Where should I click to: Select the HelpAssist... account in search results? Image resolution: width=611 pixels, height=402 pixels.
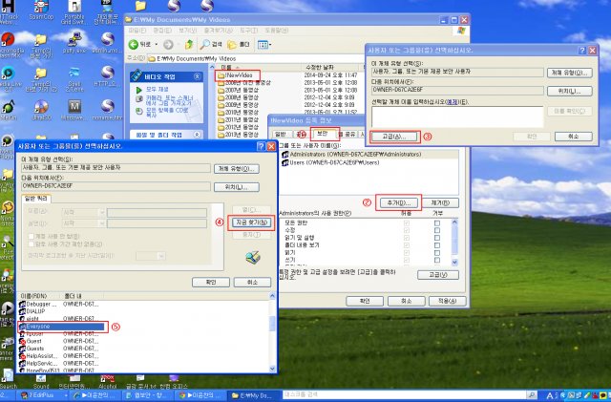(x=38, y=356)
